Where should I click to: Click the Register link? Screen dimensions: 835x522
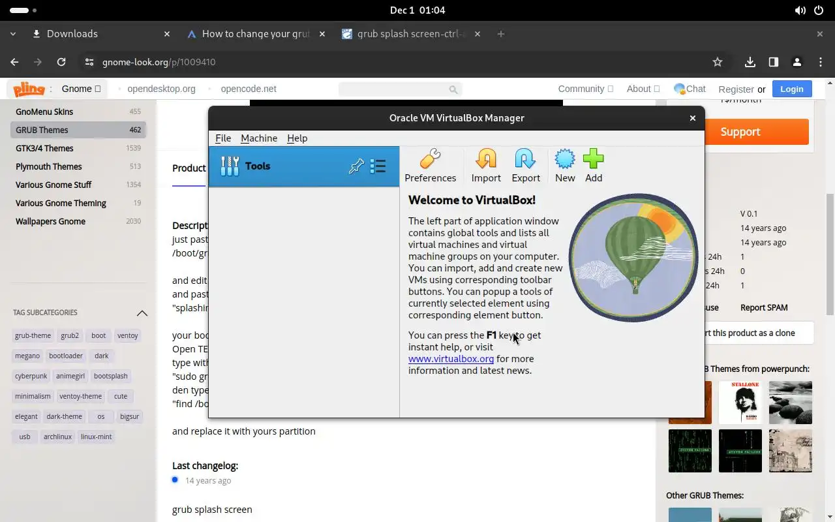[736, 89]
